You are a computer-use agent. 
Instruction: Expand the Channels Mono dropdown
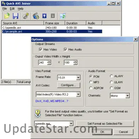click(x=127, y=96)
